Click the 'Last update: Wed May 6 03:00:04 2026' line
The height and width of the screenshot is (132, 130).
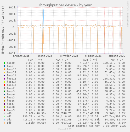pos(97,126)
